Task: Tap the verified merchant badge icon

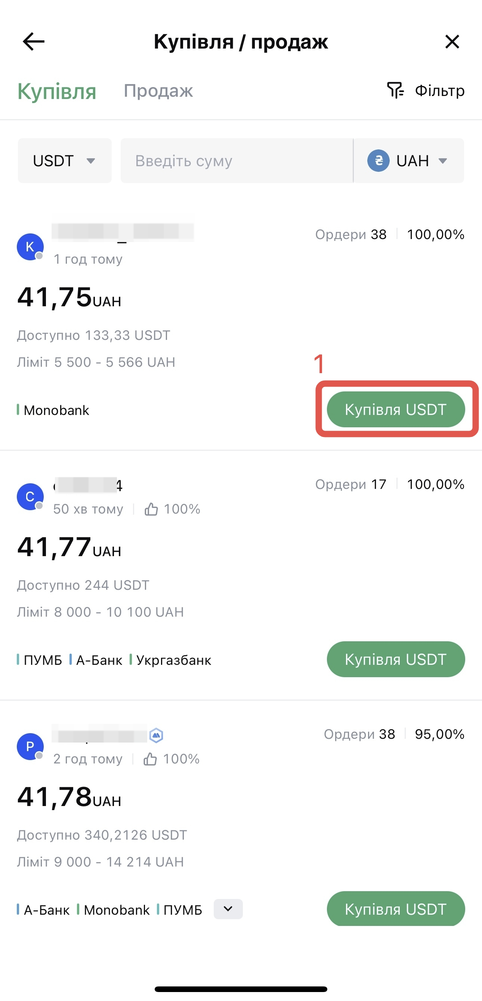Action: pyautogui.click(x=156, y=735)
